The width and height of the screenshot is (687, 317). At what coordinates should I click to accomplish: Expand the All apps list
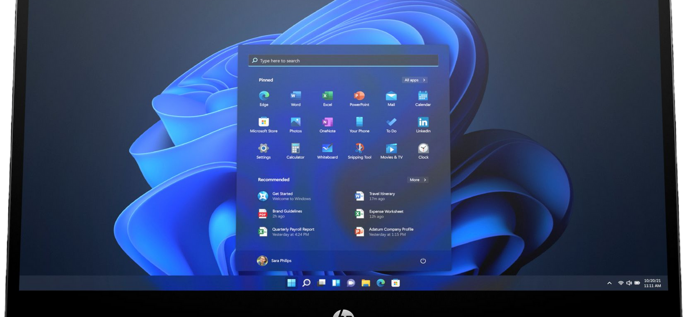[x=415, y=80]
